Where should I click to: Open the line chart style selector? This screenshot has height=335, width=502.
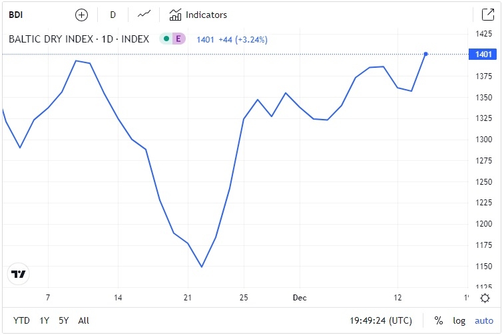click(144, 15)
